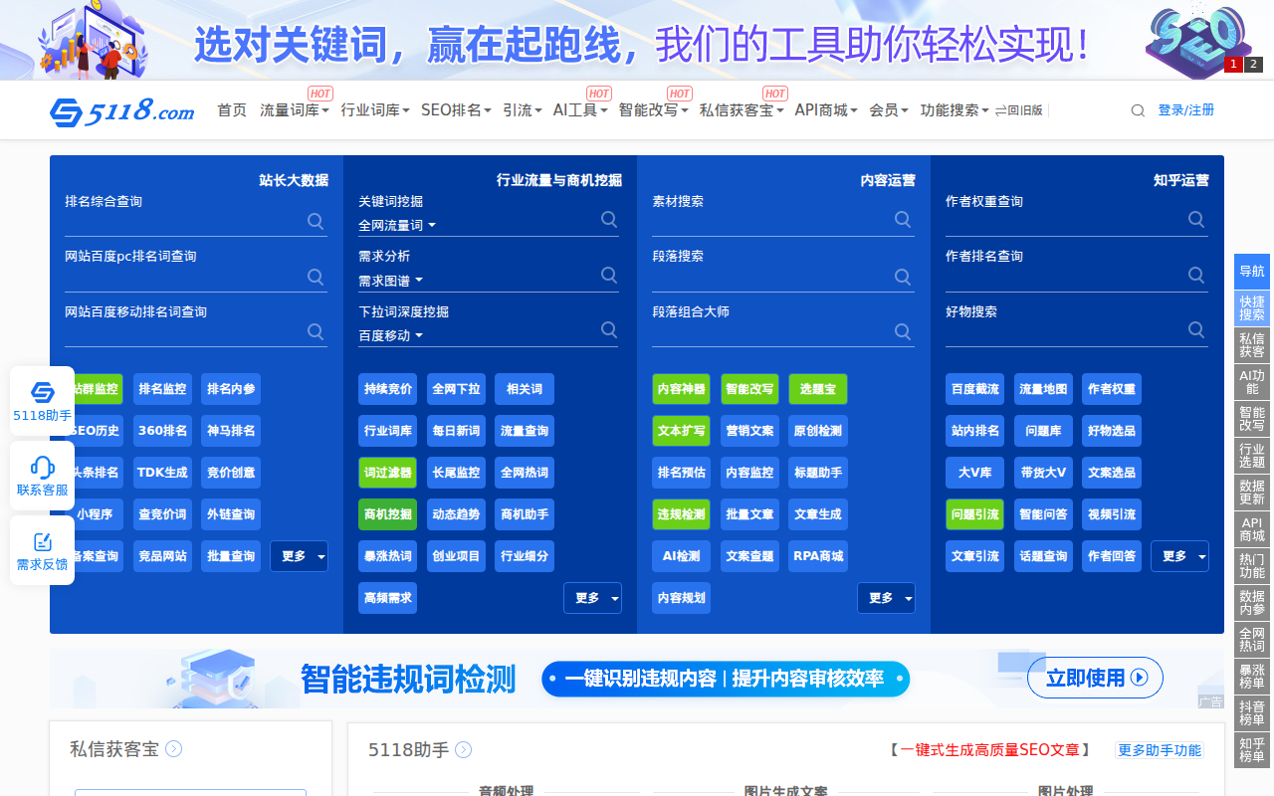Click search icon for 排名综合查询
The width and height of the screenshot is (1274, 796).
(316, 221)
